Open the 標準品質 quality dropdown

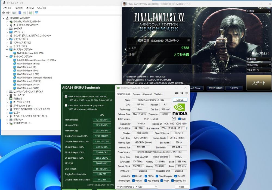258,59
